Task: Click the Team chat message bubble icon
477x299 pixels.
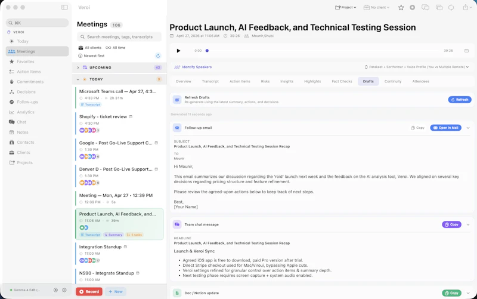Action: pyautogui.click(x=177, y=224)
